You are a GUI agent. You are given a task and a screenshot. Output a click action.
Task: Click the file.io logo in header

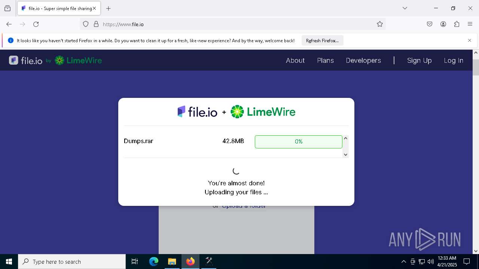(x=26, y=61)
